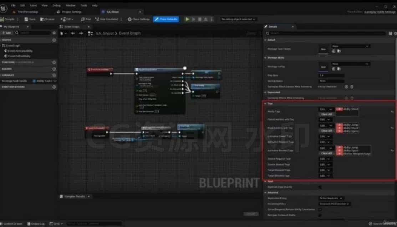Screen dimensions: 397x227
Task: Open the Window menu
Action: coord(70,5)
